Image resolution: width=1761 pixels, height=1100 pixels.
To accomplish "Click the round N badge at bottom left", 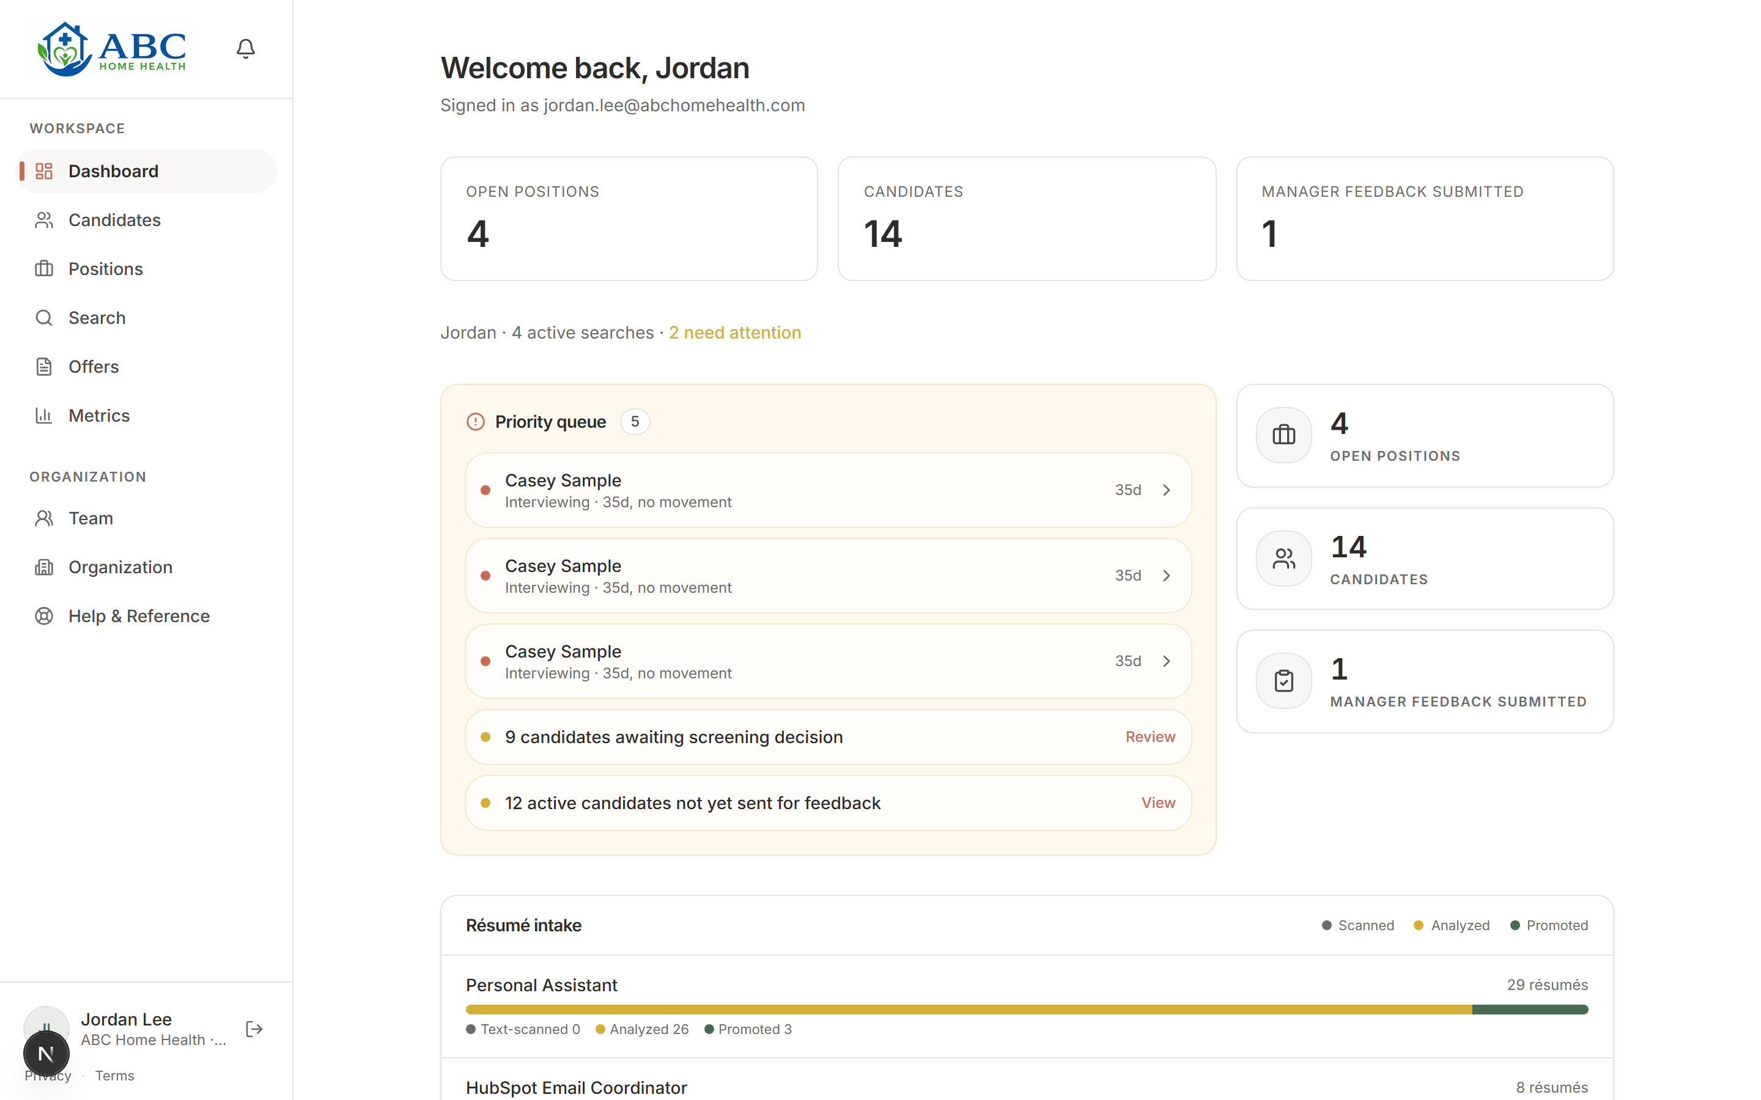I will [x=46, y=1054].
